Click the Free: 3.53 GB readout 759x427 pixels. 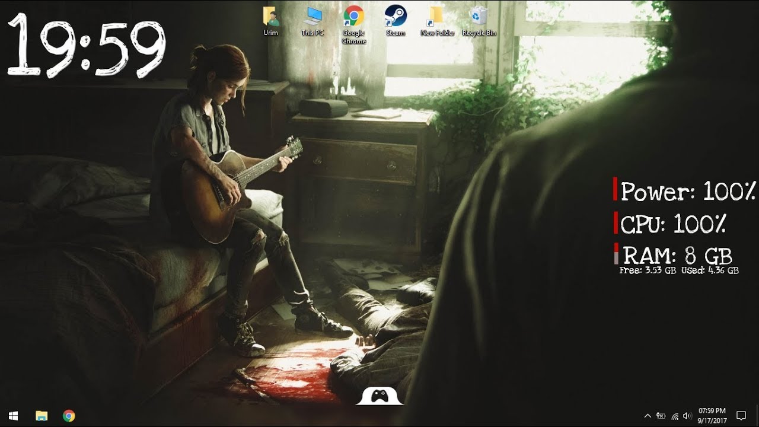coord(648,270)
